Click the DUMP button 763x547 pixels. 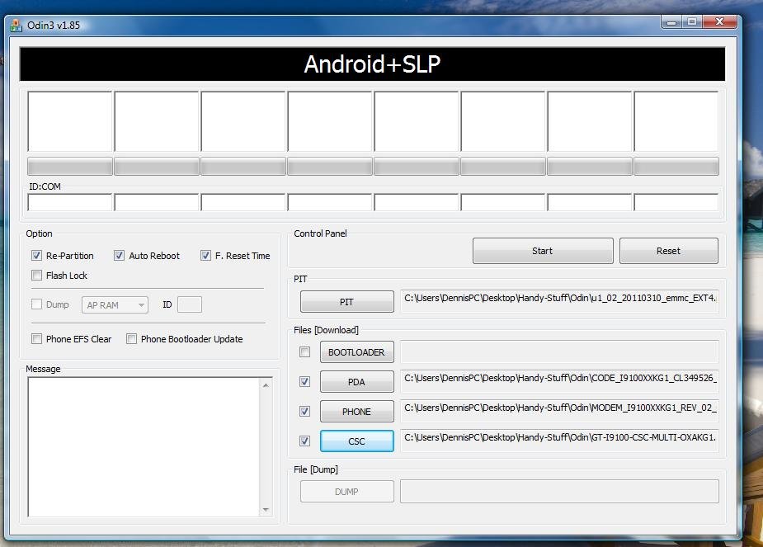coord(347,492)
